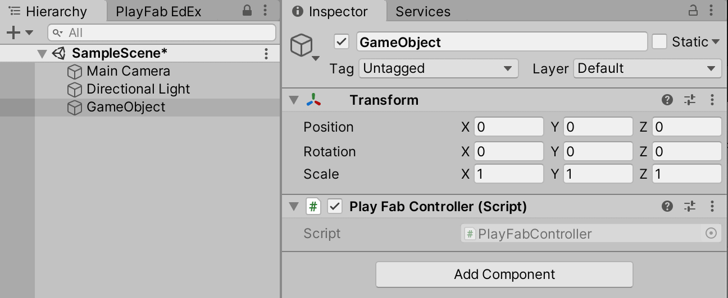Viewport: 728px width, 298px height.
Task: Collapse the Transform component foldout
Action: (x=293, y=100)
